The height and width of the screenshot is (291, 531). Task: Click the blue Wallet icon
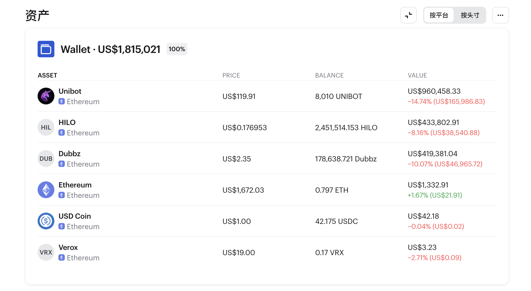tap(46, 49)
